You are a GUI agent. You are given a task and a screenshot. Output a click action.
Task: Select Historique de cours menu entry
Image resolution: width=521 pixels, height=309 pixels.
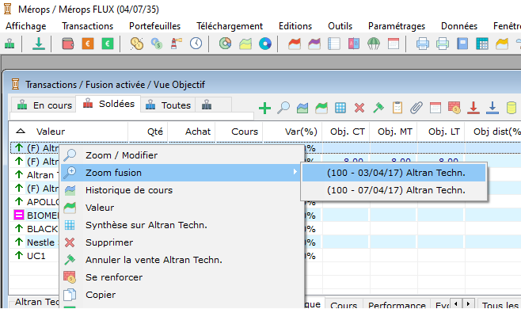pyautogui.click(x=182, y=190)
